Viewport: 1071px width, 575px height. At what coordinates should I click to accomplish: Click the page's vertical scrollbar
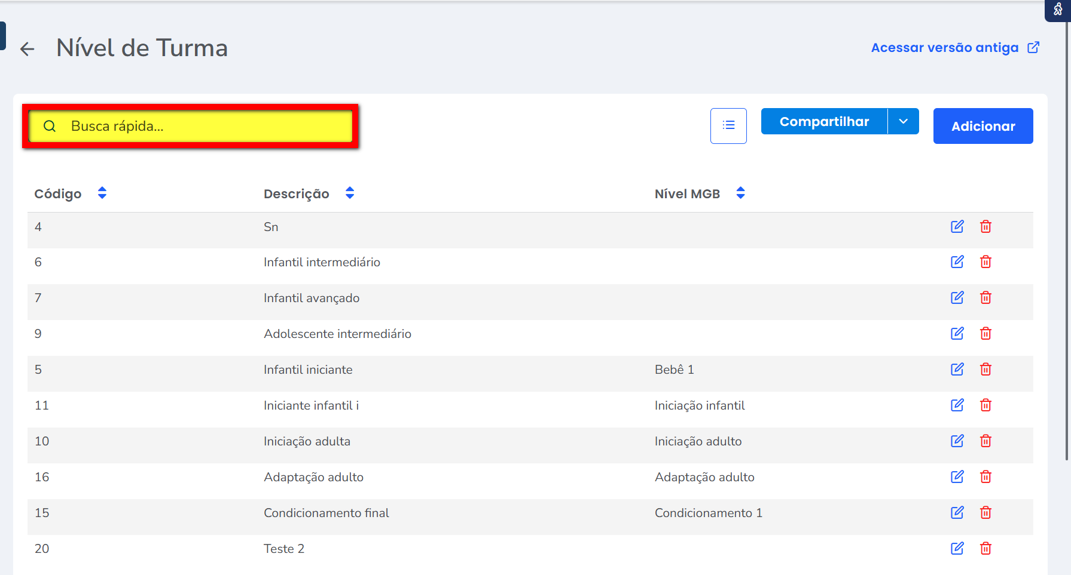(x=1067, y=239)
